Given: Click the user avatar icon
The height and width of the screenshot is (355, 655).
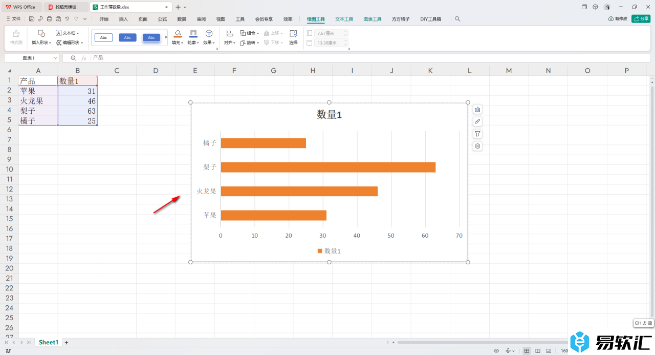Looking at the screenshot, I should [x=607, y=7].
